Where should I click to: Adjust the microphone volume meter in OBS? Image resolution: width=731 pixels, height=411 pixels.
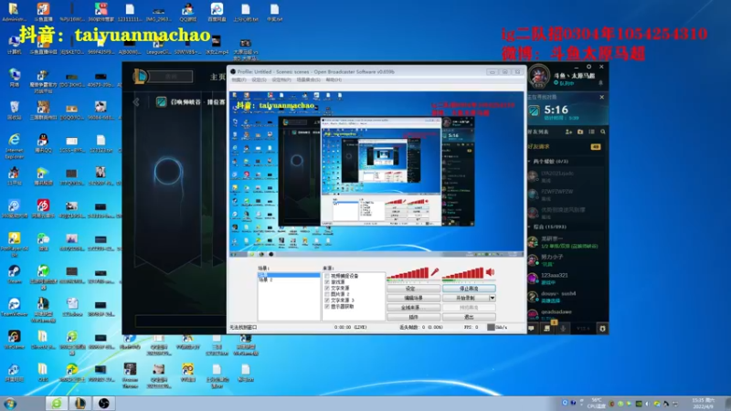coord(408,273)
